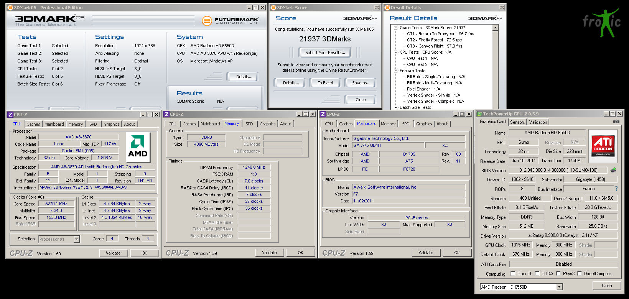Open the SPD tab in the CPU-Z Memory window
629x299 pixels.
pyautogui.click(x=249, y=124)
